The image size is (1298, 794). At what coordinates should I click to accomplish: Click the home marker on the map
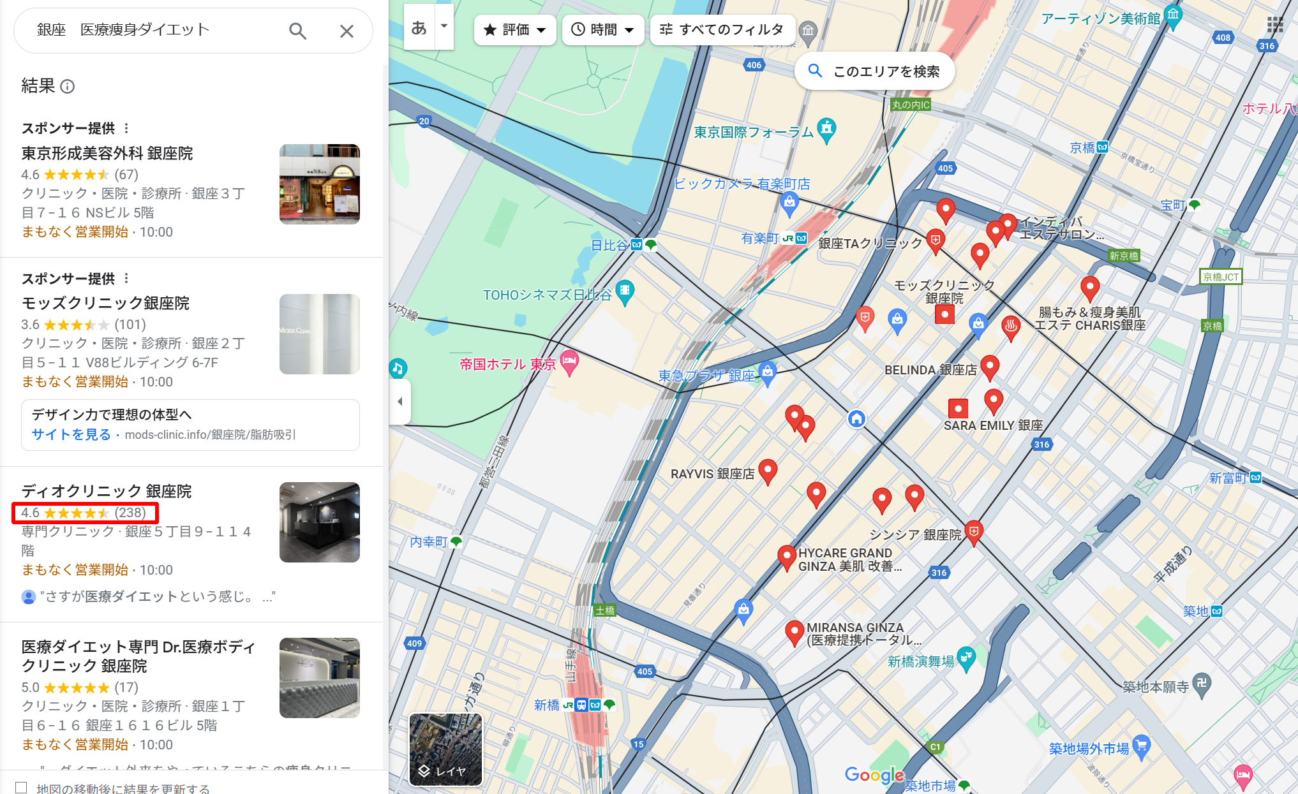click(856, 418)
